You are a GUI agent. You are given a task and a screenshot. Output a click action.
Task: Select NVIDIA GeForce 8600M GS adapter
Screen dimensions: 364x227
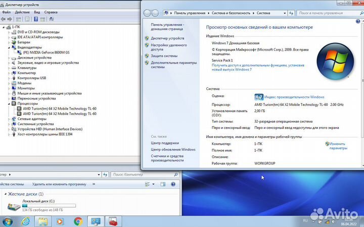click(46, 52)
